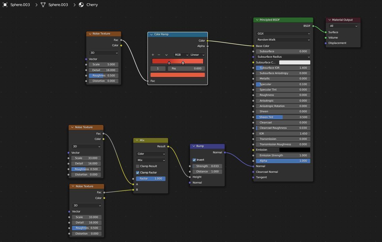Click Detail 16.000 field in top Noise Texture

click(103, 70)
